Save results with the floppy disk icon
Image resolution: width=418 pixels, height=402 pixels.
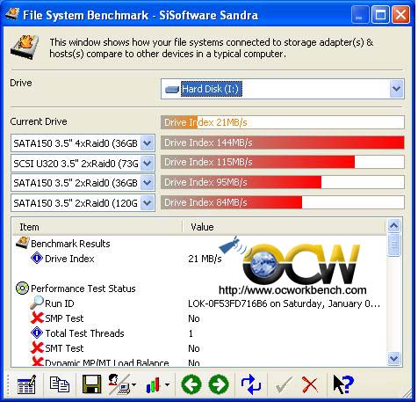tap(92, 384)
